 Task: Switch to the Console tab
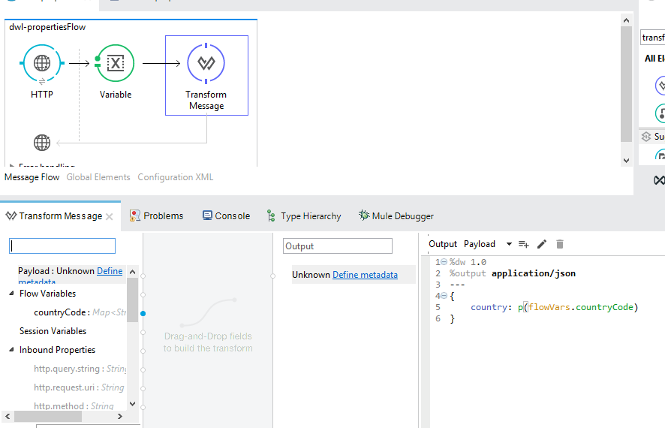(226, 216)
